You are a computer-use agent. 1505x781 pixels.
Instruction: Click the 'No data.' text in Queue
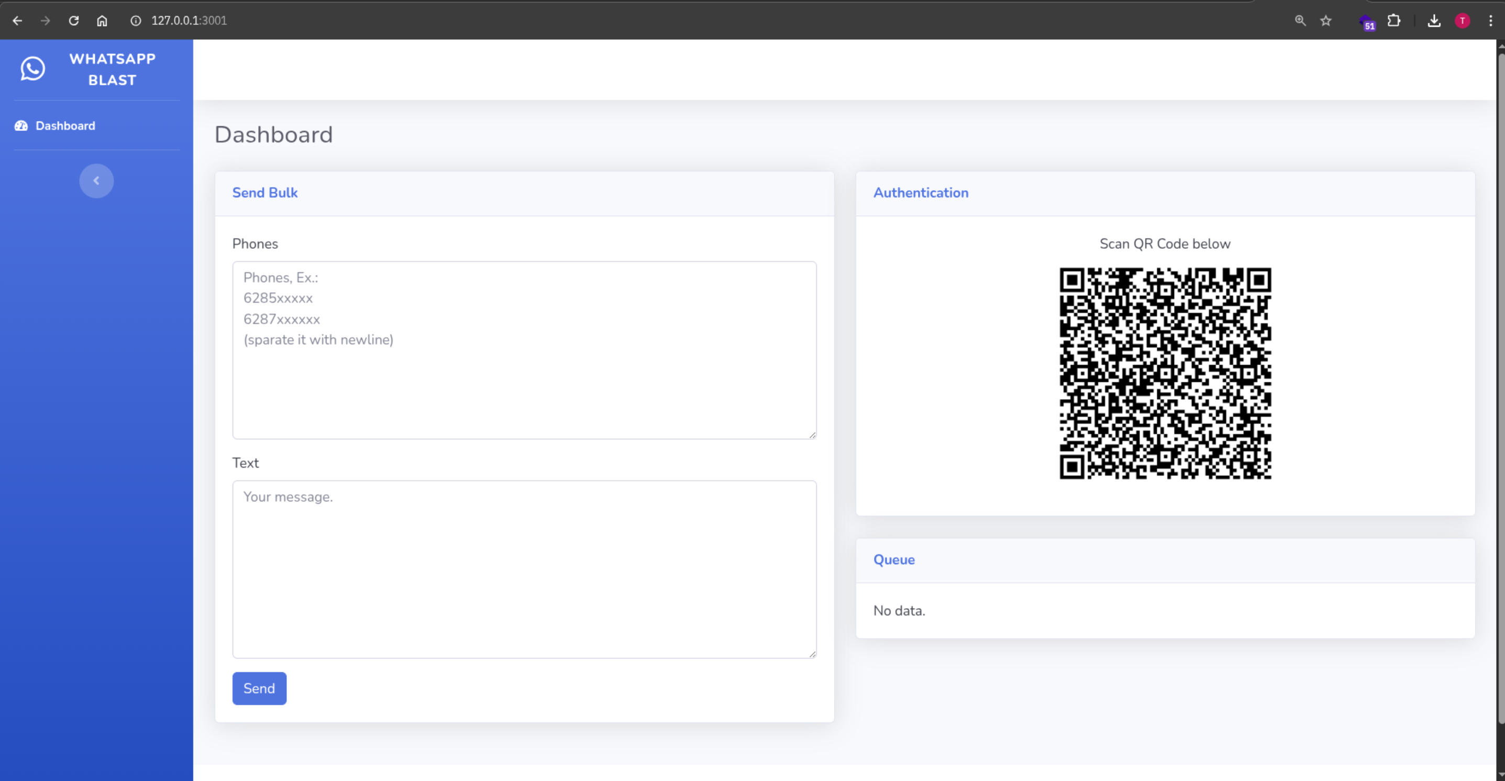pos(899,611)
